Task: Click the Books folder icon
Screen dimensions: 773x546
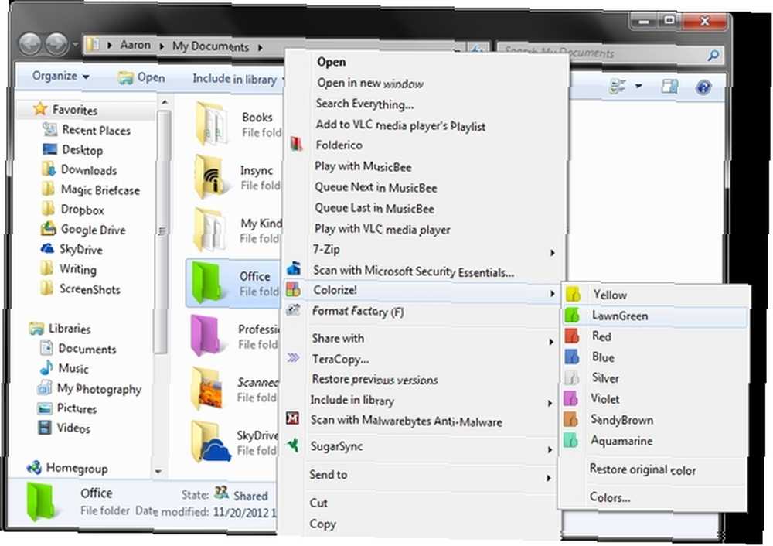Action: [212, 122]
